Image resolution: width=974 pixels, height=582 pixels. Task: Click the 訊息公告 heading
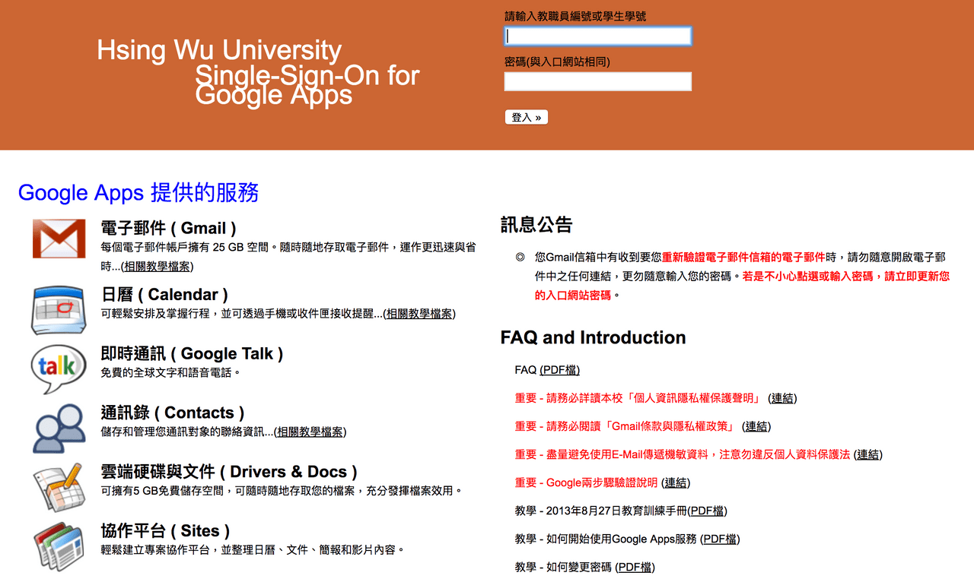pyautogui.click(x=536, y=225)
